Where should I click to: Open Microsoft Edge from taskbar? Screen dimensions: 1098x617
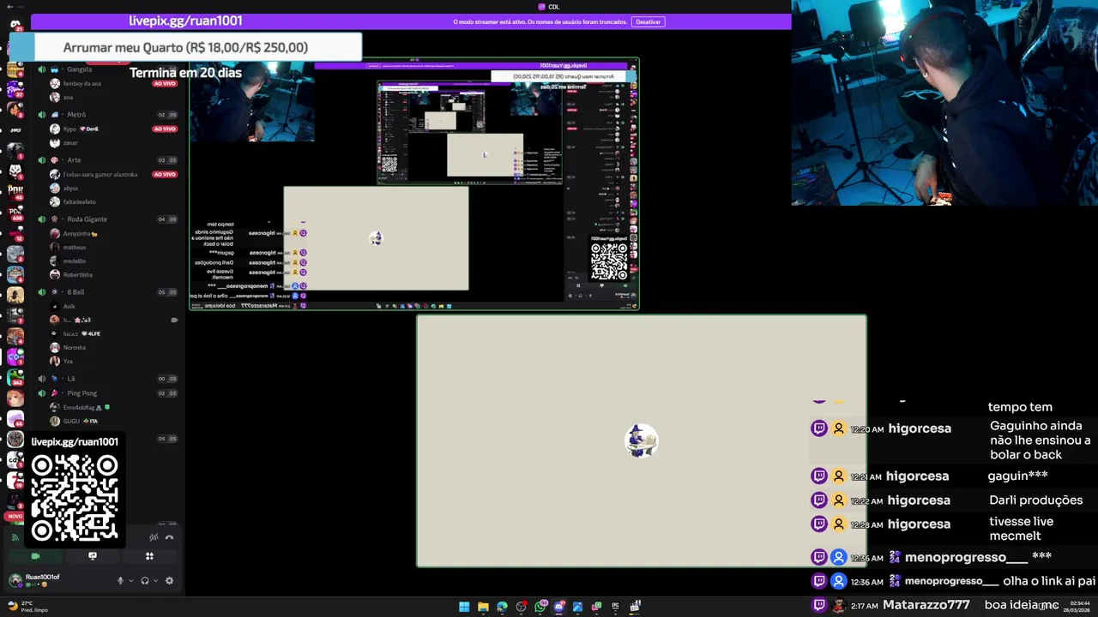(x=502, y=607)
